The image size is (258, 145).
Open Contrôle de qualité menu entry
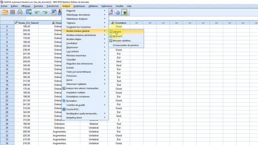click(x=85, y=105)
